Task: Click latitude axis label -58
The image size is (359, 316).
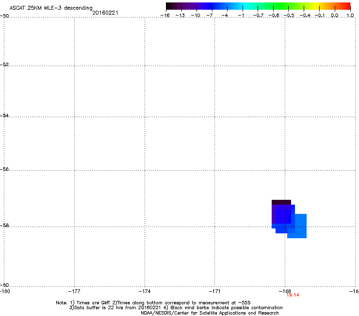Action: [x=4, y=226]
